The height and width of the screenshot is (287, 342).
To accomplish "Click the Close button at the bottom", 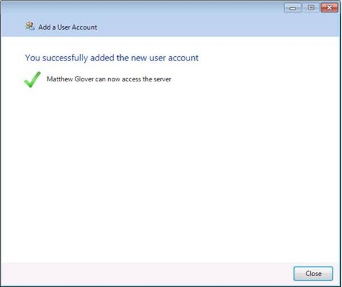I will (x=313, y=273).
